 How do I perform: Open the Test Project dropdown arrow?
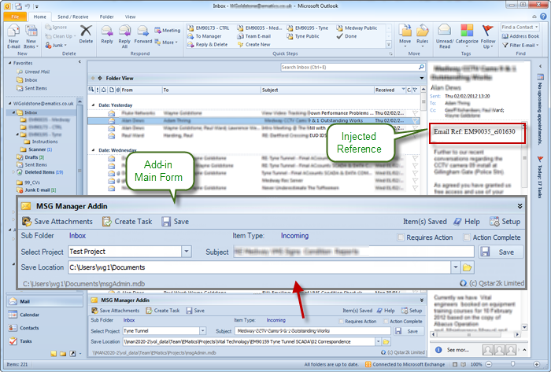point(187,252)
